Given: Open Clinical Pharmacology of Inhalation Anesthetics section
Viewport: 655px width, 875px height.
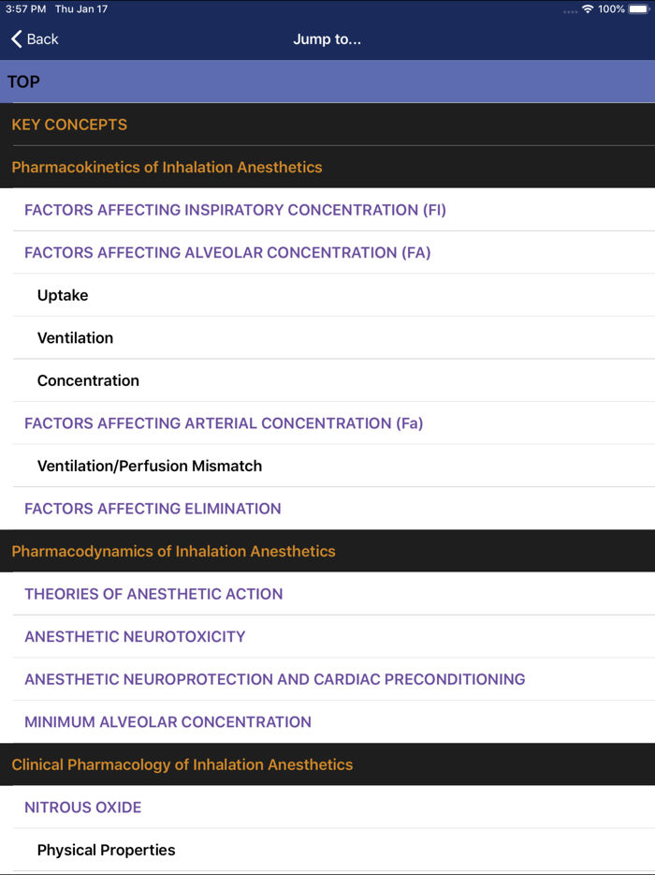Looking at the screenshot, I should [x=327, y=764].
